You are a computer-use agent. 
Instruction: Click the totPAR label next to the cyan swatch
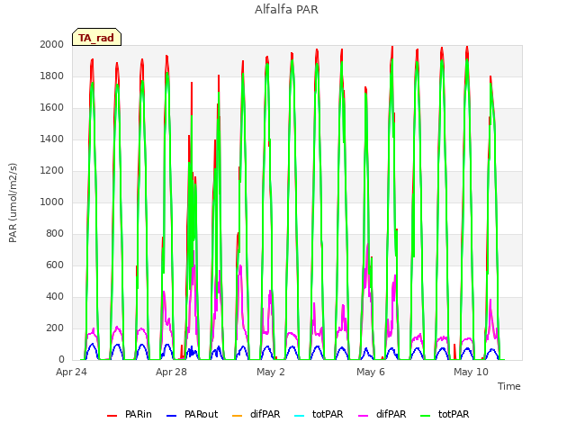point(328,414)
